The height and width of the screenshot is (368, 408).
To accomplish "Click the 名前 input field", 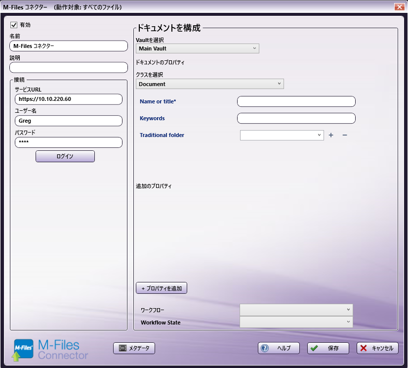I will (69, 46).
